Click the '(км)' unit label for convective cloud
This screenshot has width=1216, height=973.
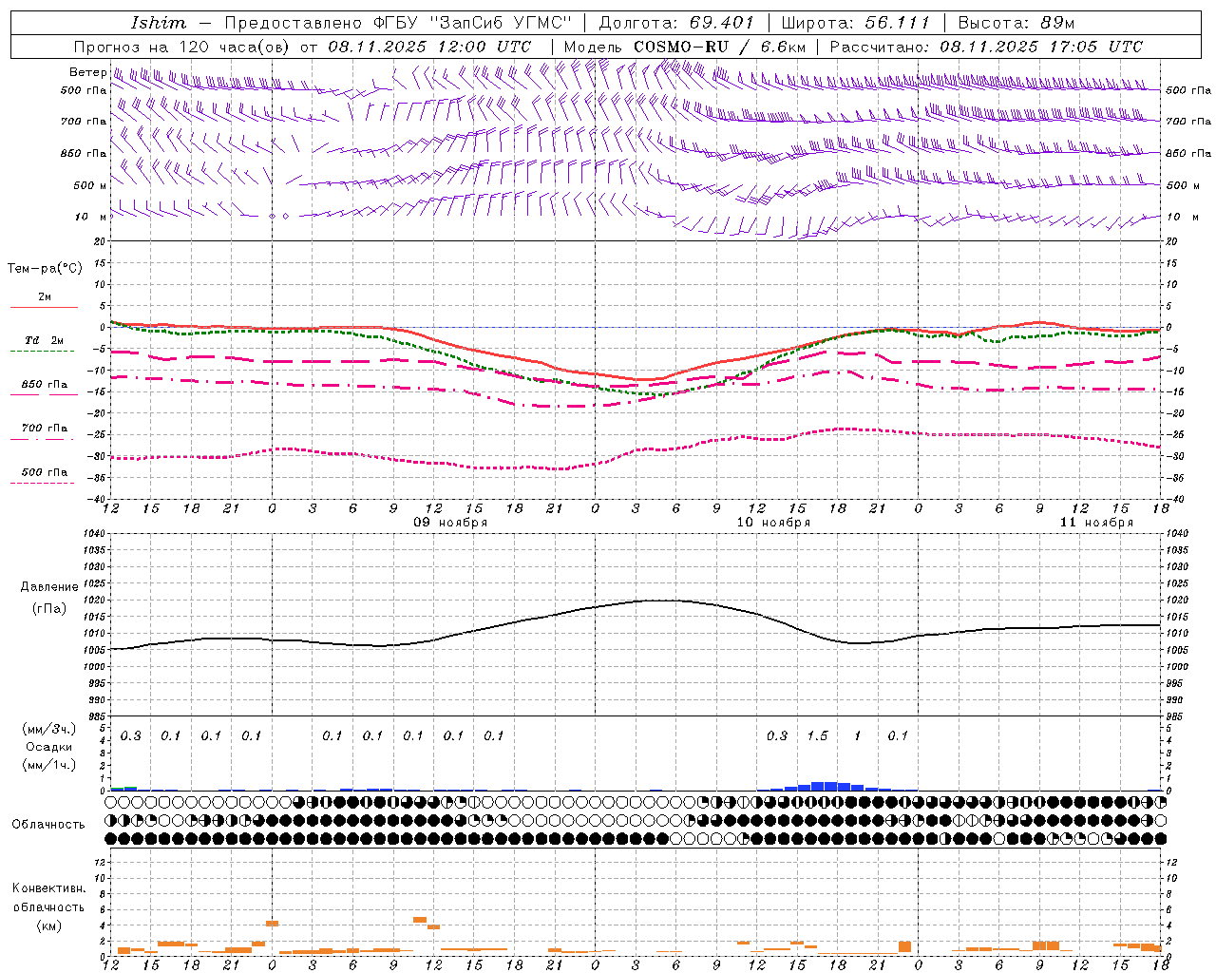pos(49,925)
